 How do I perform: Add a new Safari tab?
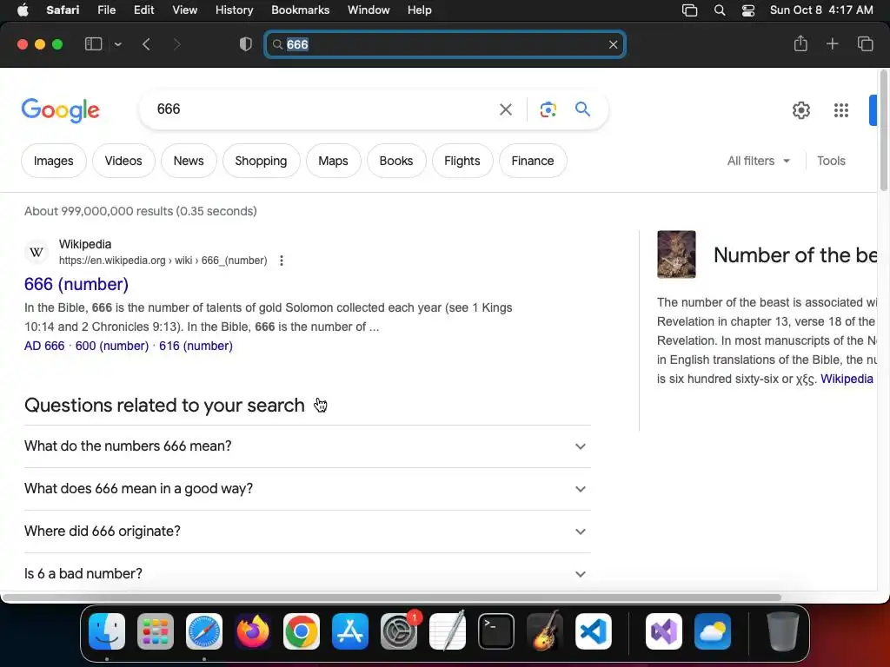(832, 43)
